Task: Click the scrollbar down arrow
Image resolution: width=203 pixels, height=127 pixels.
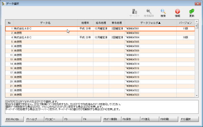Action: (197, 96)
